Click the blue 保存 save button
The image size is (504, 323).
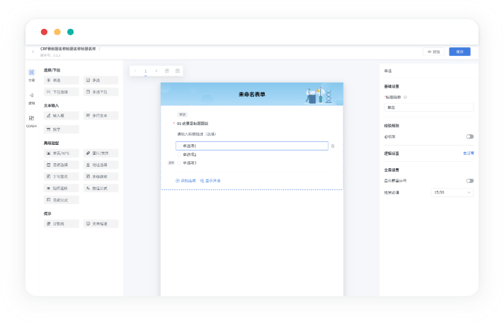point(459,52)
